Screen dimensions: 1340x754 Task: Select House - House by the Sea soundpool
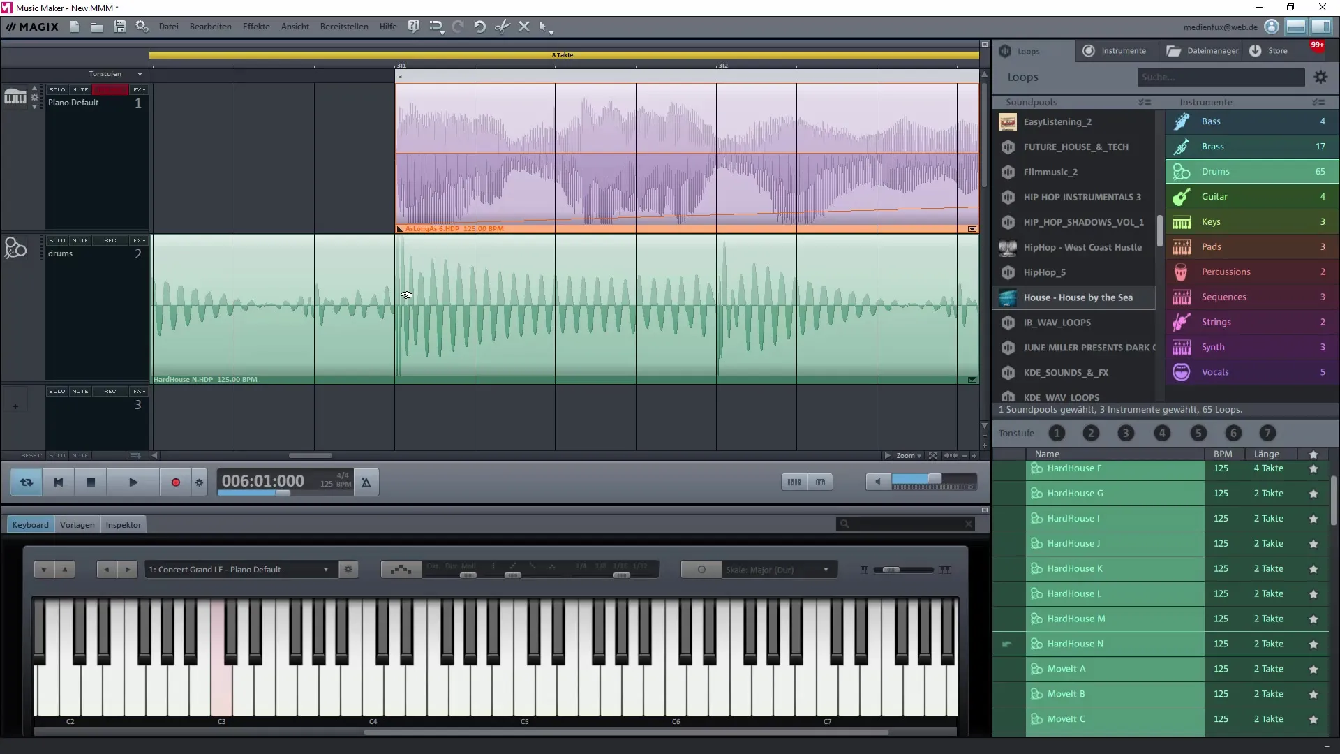(x=1074, y=297)
